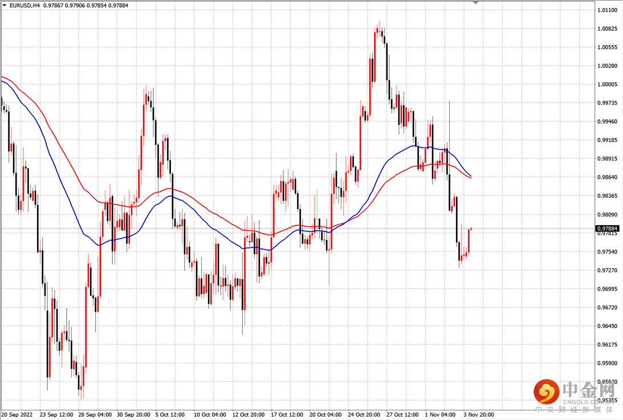Click the 1.01100 price axis label
Screen dimensions: 623x420
(x=608, y=10)
